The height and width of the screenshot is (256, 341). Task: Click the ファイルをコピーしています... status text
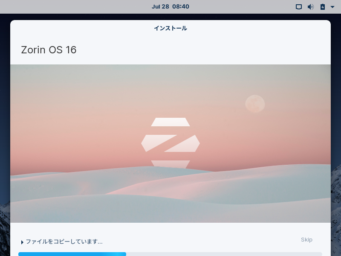coord(64,241)
